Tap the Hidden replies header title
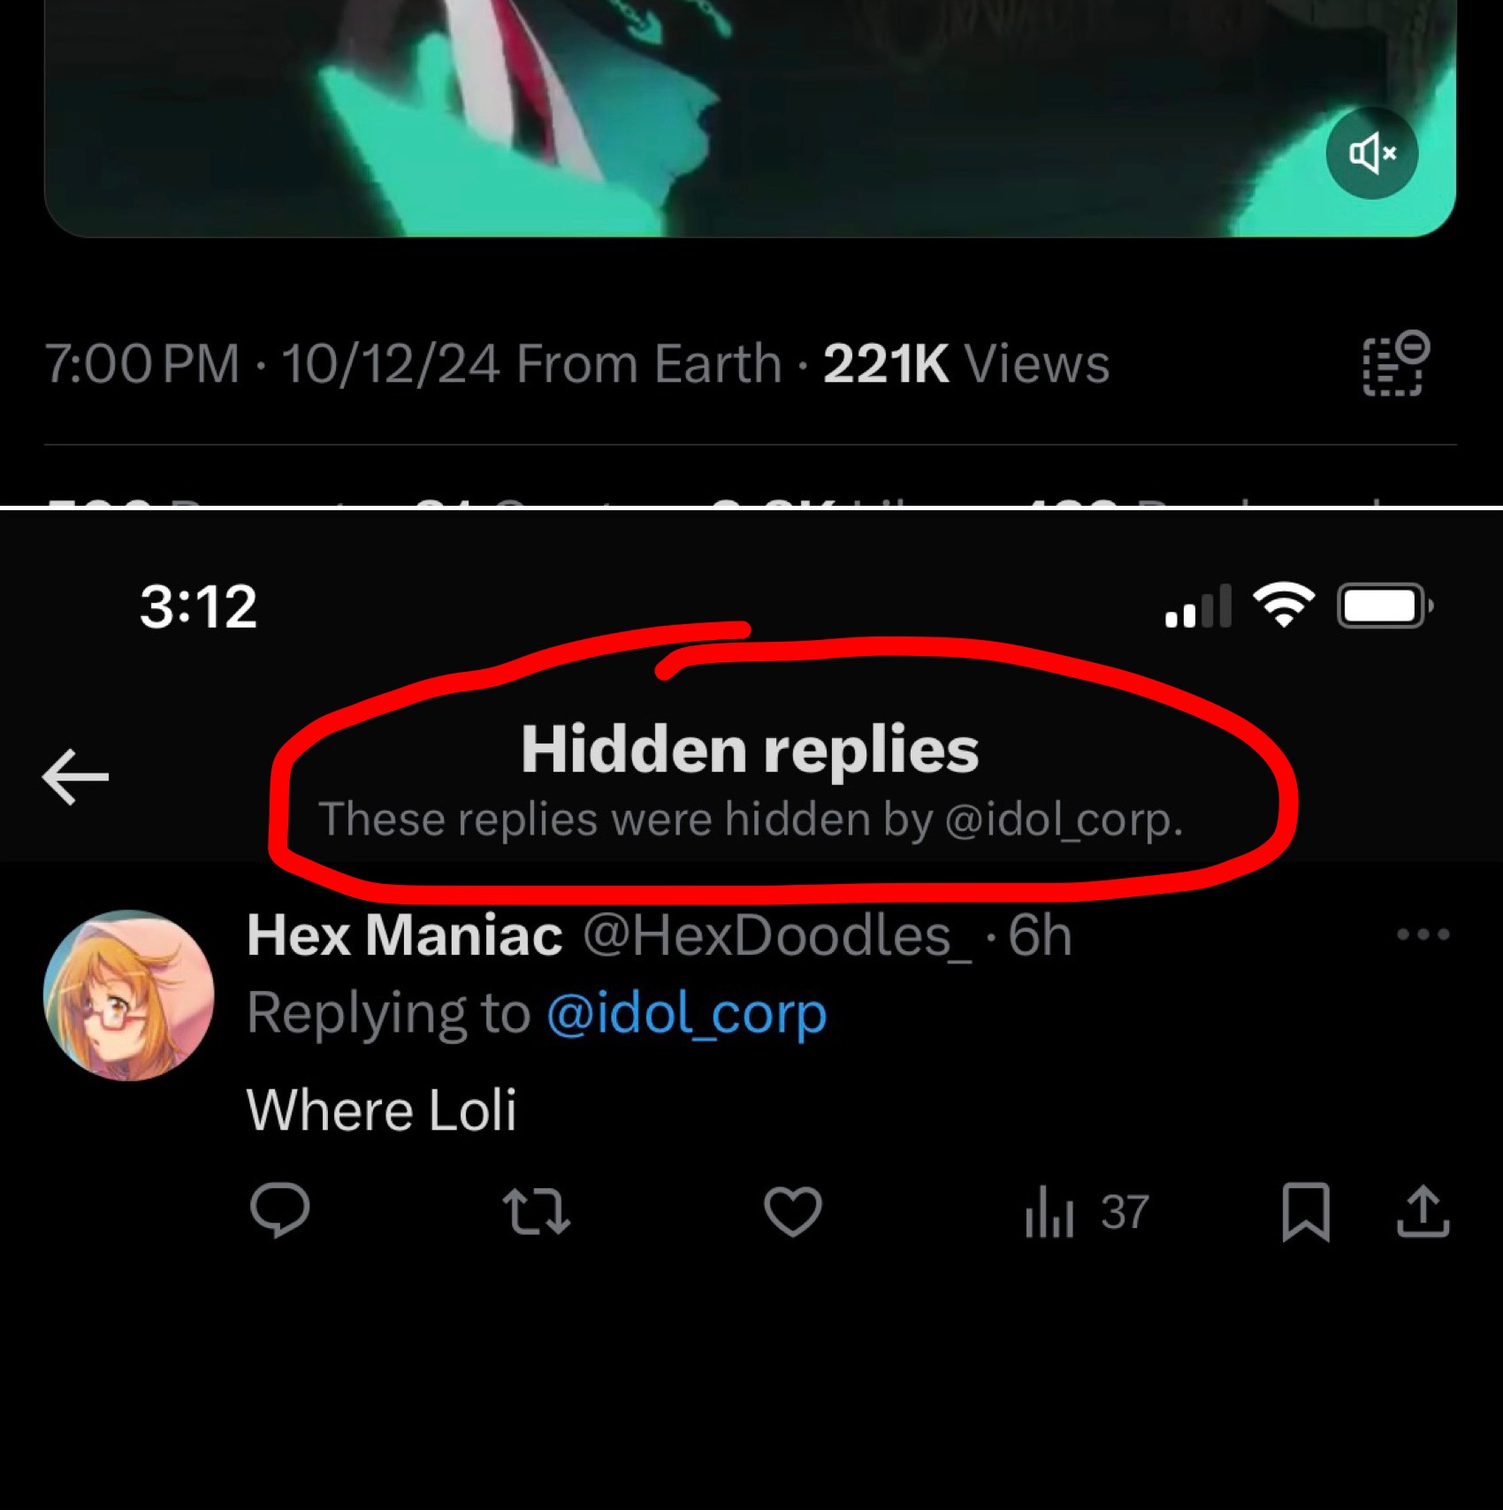Image resolution: width=1503 pixels, height=1510 pixels. click(750, 750)
